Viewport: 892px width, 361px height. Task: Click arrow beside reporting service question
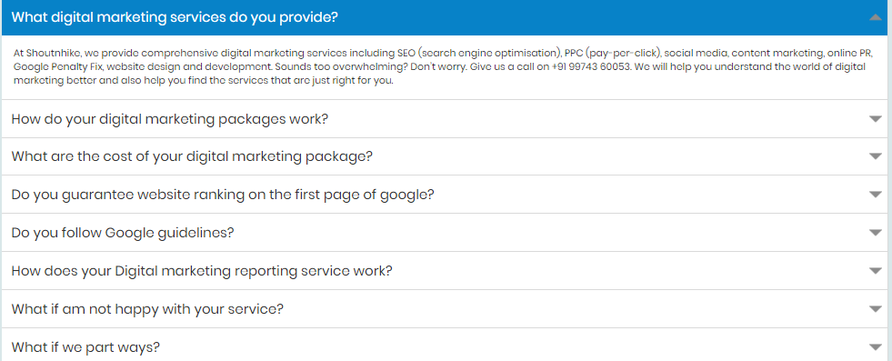[876, 271]
